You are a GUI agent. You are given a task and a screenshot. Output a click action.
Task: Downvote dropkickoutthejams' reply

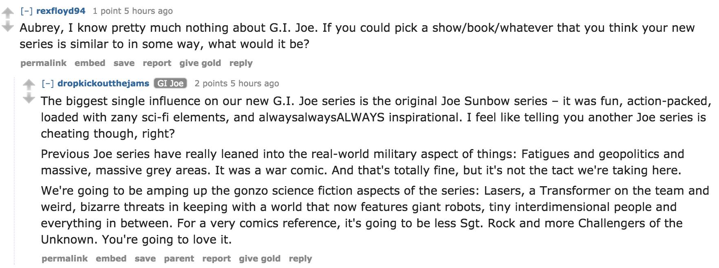pyautogui.click(x=29, y=99)
